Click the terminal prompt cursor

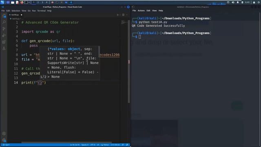(139, 37)
